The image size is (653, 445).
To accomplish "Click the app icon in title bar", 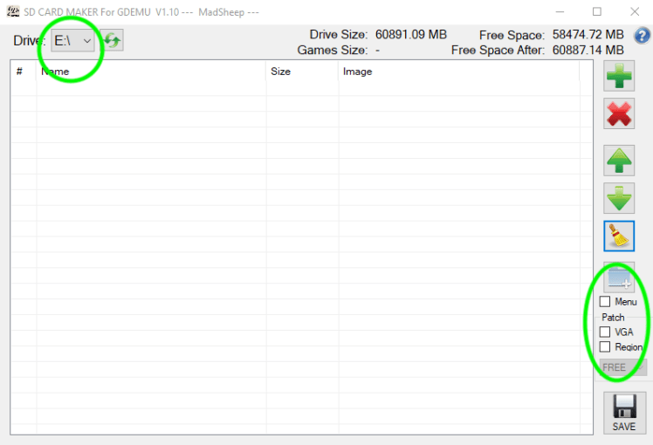I will [14, 11].
